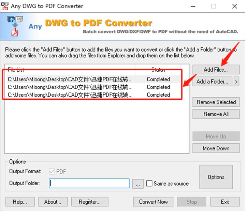The width and height of the screenshot is (248, 215).
Task: Focus the Output Folder input field
Action: [89, 184]
